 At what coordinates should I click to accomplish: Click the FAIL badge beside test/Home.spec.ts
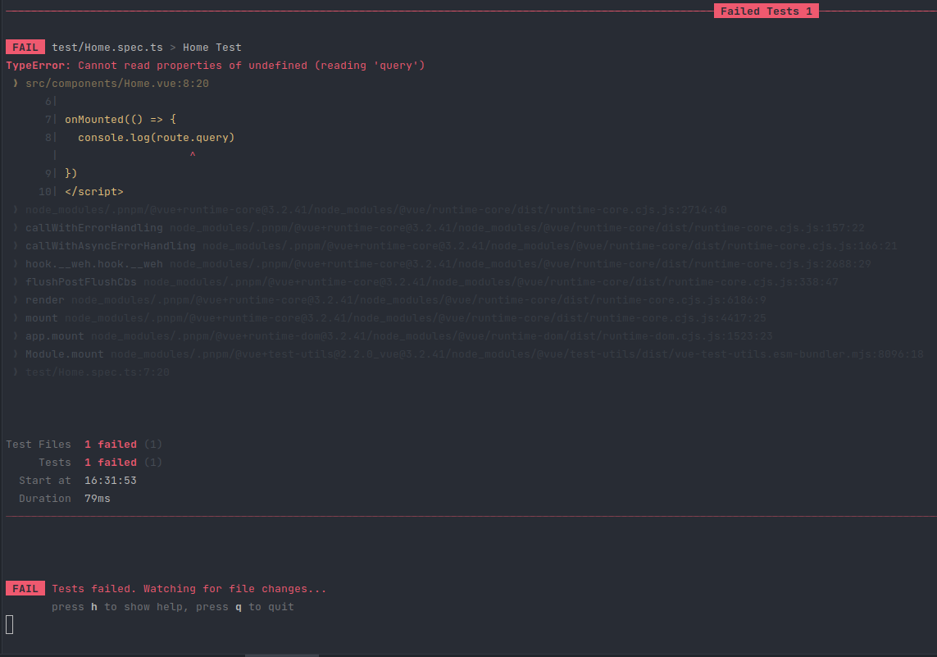point(25,48)
